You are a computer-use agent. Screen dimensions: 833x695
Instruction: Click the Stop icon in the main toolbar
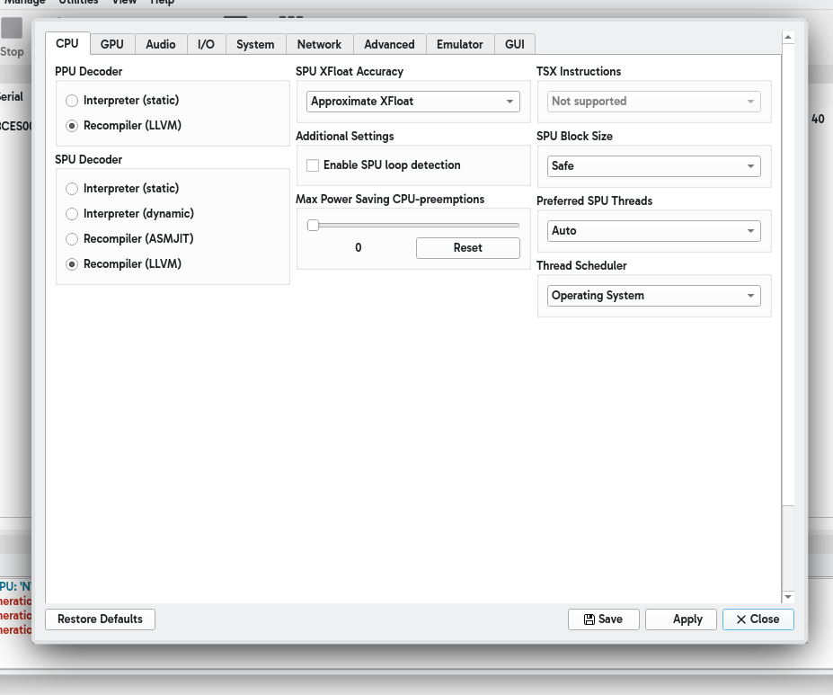[x=12, y=28]
